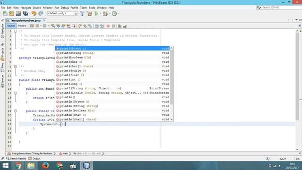Screen dimensions: 302x170
Task: Click the Redo toolbar icon
Action: click(x=41, y=14)
